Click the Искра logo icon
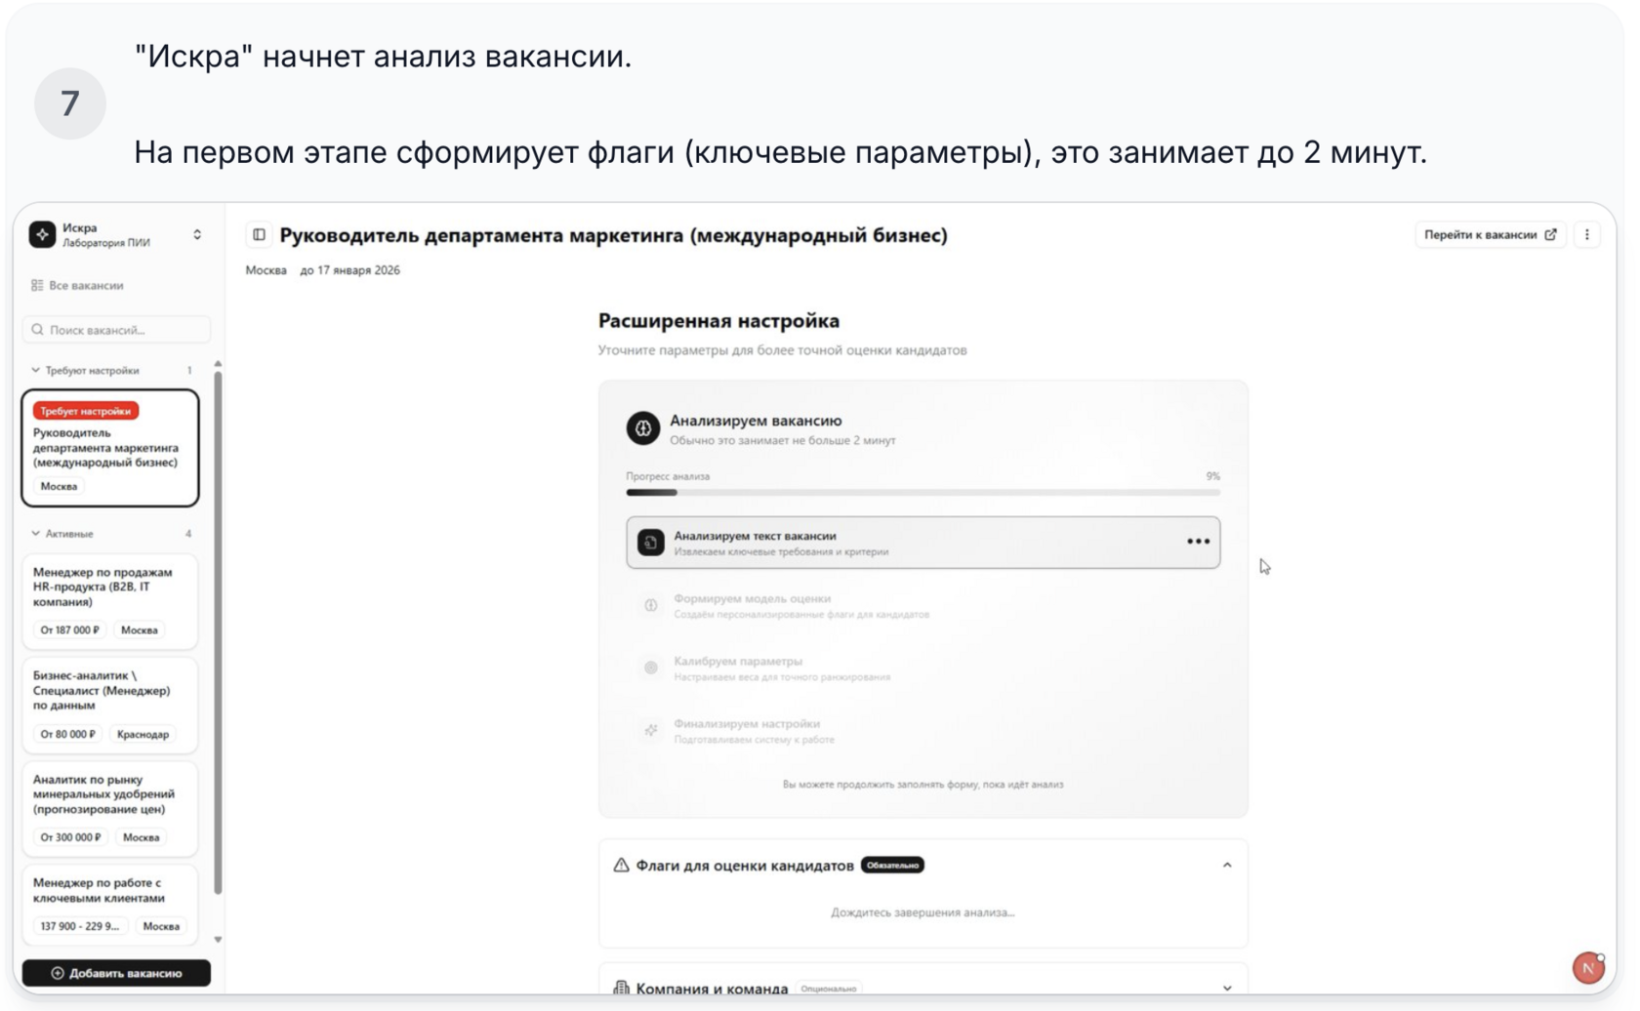The image size is (1640, 1011). [x=42, y=234]
